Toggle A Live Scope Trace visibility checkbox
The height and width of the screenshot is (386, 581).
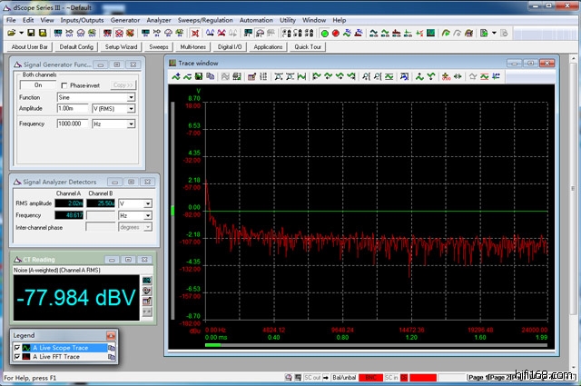[x=17, y=348]
